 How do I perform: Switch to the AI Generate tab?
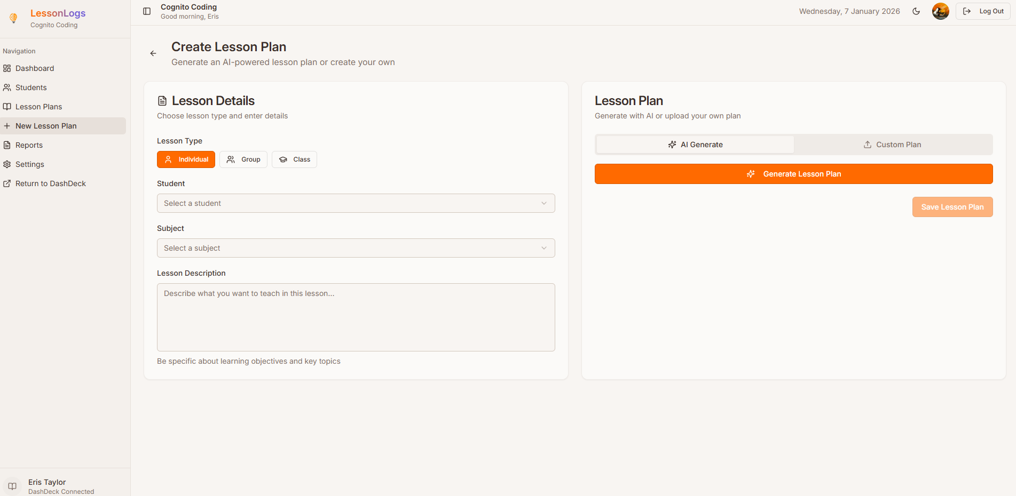(x=695, y=144)
